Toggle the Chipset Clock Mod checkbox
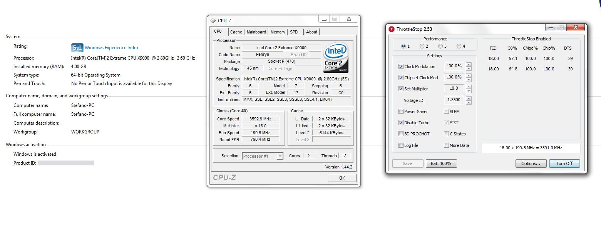This screenshot has height=225, width=601. click(x=401, y=78)
